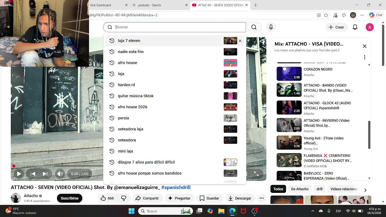Screen dimensions: 386x217
Task: Skip to previous video in playlist
Action: pos(33,174)
